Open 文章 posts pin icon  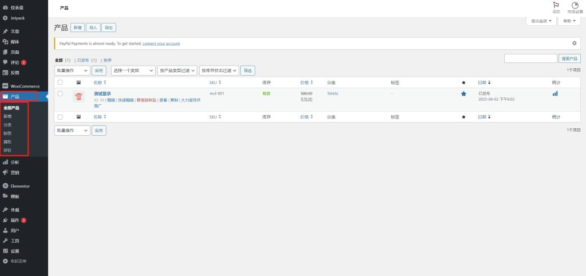[x=5, y=31]
